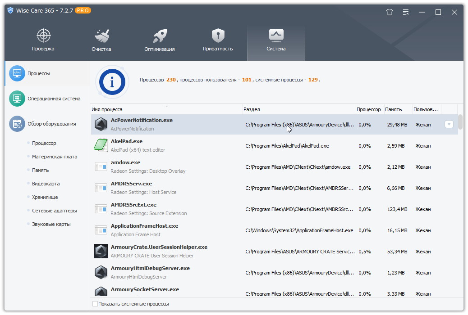
Task: Click the user process count 101
Action: point(247,80)
